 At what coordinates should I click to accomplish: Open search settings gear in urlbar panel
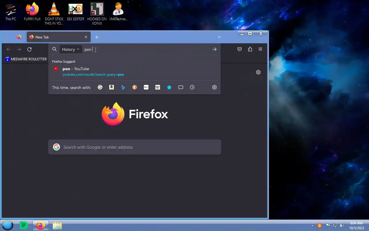click(214, 87)
